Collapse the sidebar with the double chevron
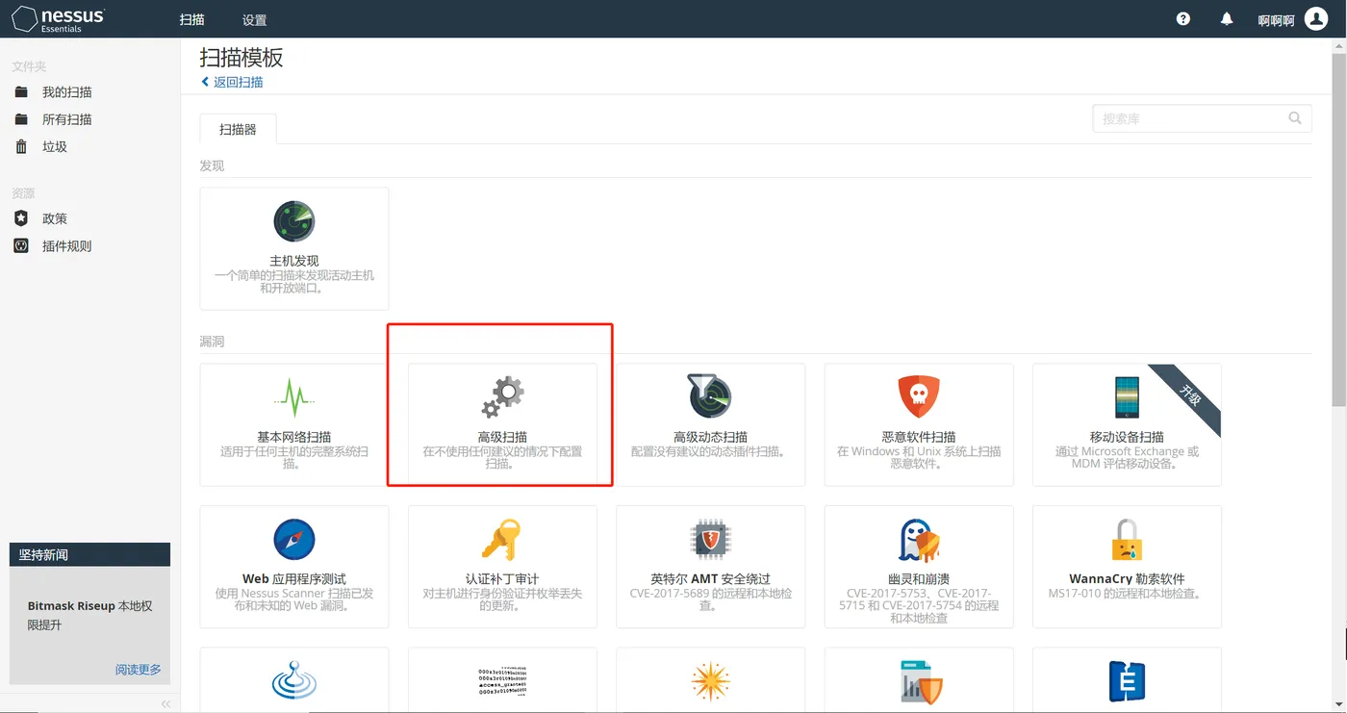The height and width of the screenshot is (713, 1347). (165, 704)
